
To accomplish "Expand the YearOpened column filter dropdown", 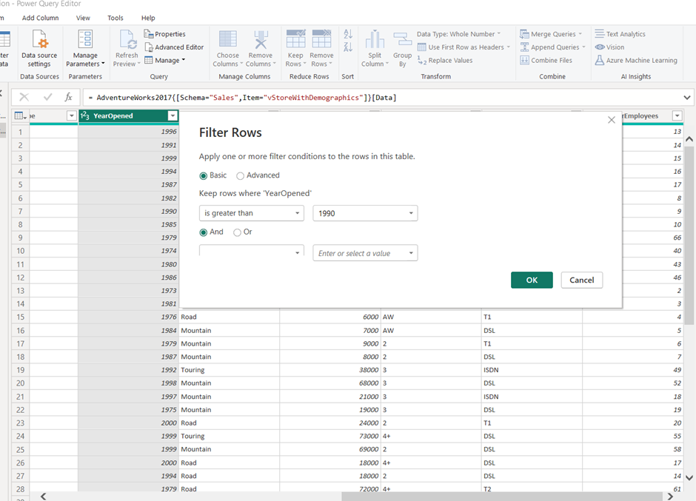I will pyautogui.click(x=173, y=116).
